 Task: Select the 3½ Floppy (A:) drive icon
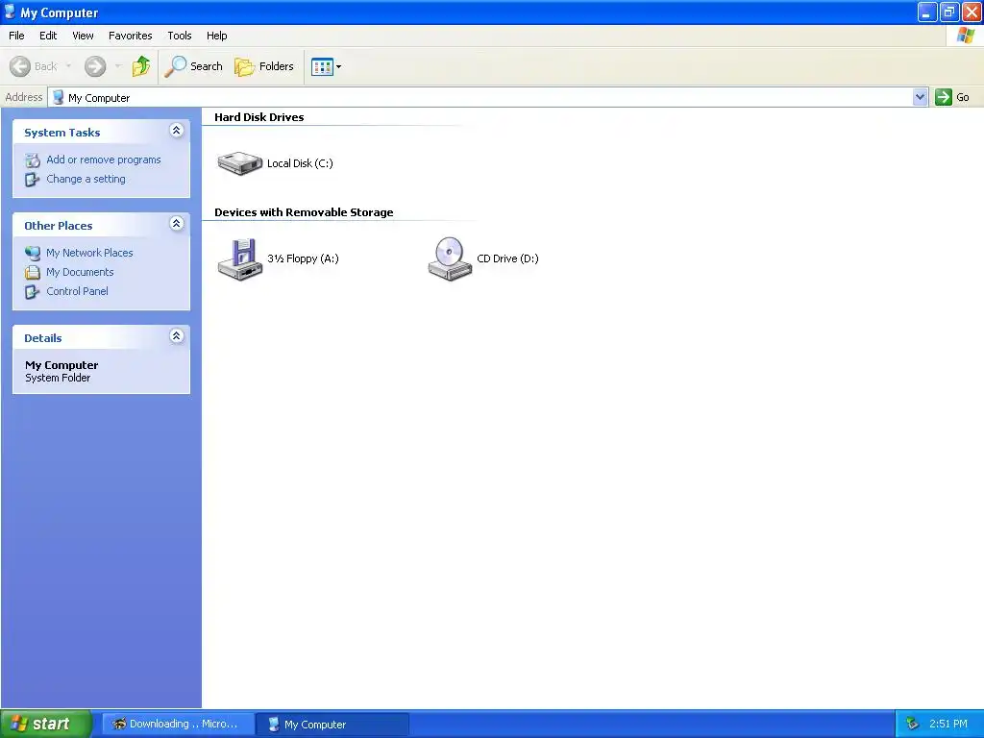click(x=239, y=258)
